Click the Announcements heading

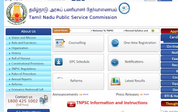[65, 94]
